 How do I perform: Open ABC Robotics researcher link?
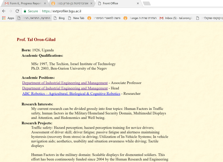[71, 93]
